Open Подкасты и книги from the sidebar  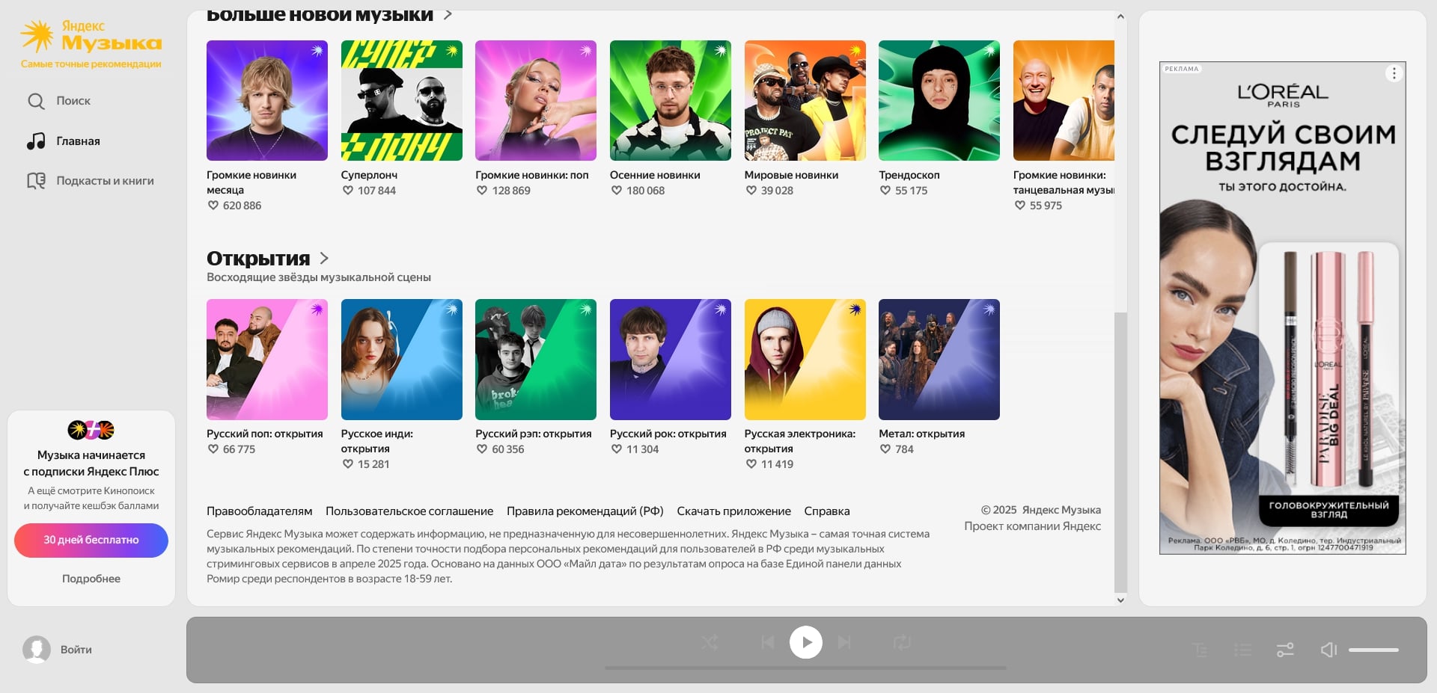click(x=35, y=180)
